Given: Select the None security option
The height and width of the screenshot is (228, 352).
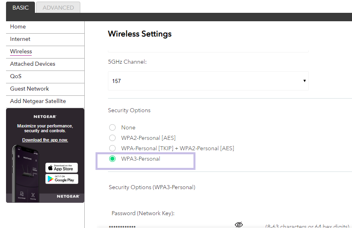Looking at the screenshot, I should tap(112, 127).
